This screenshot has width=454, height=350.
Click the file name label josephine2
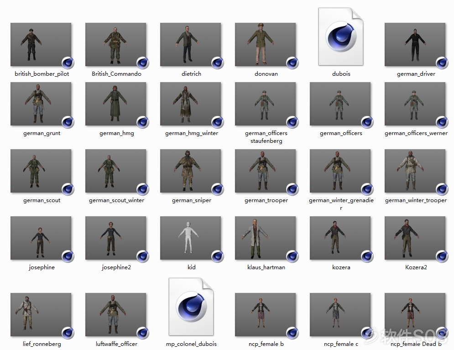tap(116, 267)
